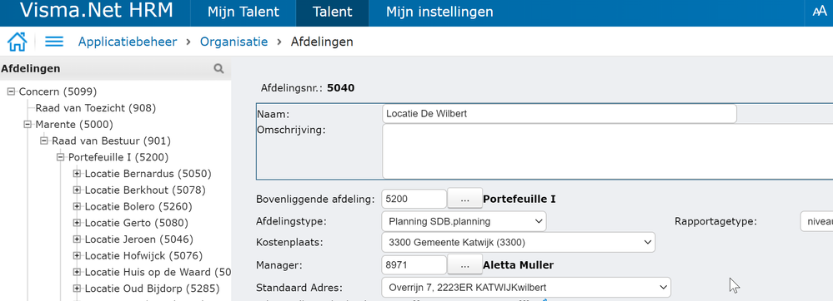Click Afdelingsnr. value 5040
The height and width of the screenshot is (301, 833).
click(340, 88)
